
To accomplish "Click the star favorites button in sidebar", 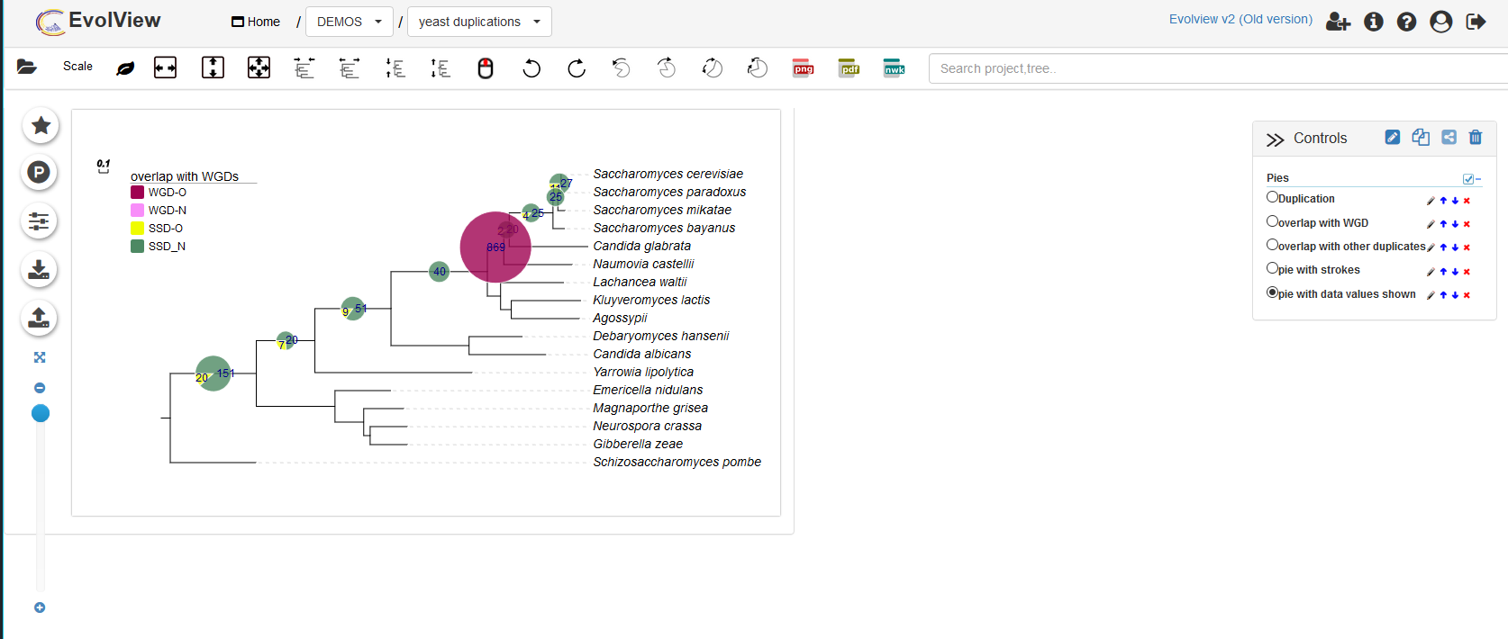I will coord(41,126).
